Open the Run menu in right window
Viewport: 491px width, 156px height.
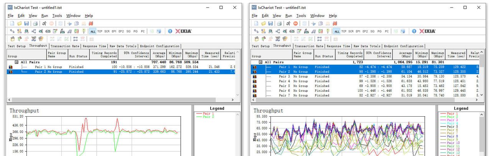click(x=288, y=16)
